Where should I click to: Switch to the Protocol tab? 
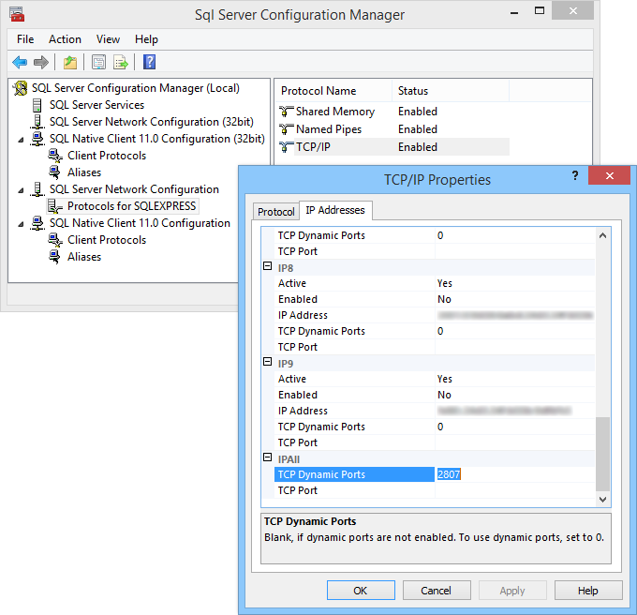[x=275, y=211]
